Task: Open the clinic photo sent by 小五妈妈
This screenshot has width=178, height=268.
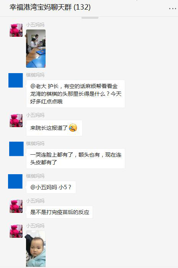Action: [36, 49]
